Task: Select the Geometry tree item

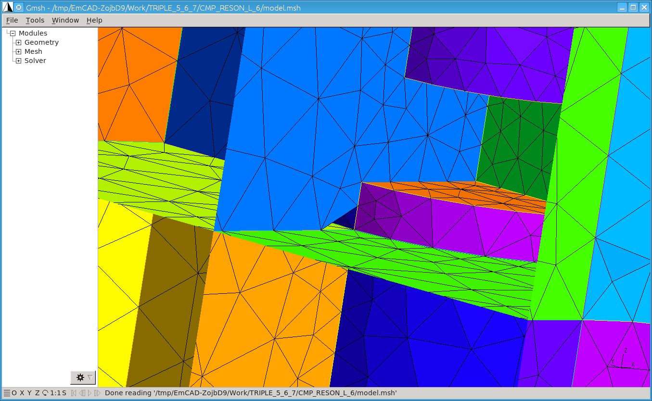Action: point(41,42)
